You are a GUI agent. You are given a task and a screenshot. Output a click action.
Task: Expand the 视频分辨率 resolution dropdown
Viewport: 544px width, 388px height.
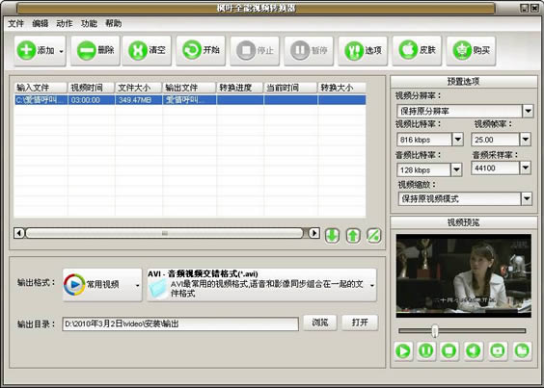coord(528,112)
